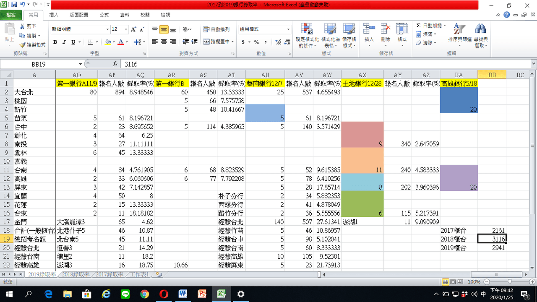Open the File (檔案) tab

click(x=11, y=15)
